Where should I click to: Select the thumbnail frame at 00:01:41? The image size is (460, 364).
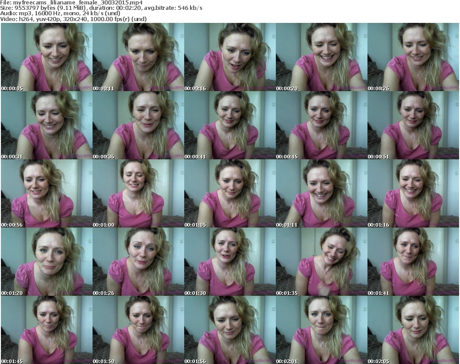click(x=413, y=261)
